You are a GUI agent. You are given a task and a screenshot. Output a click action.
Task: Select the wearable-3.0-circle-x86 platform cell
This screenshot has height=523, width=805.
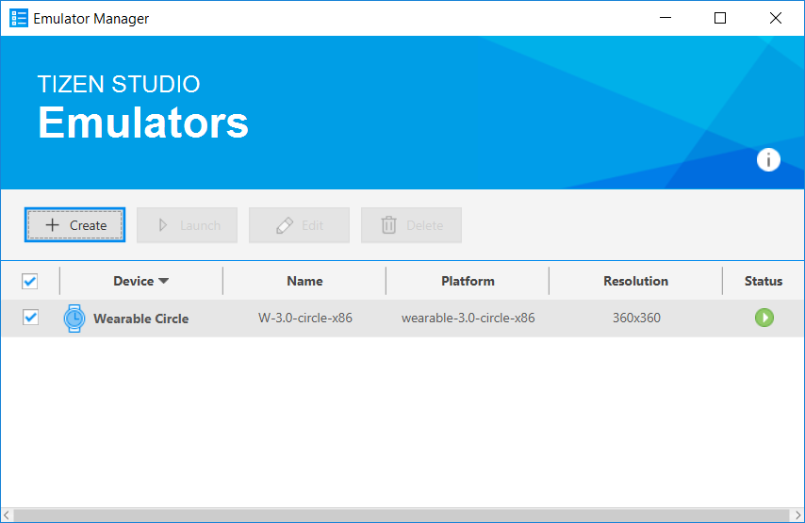(468, 319)
